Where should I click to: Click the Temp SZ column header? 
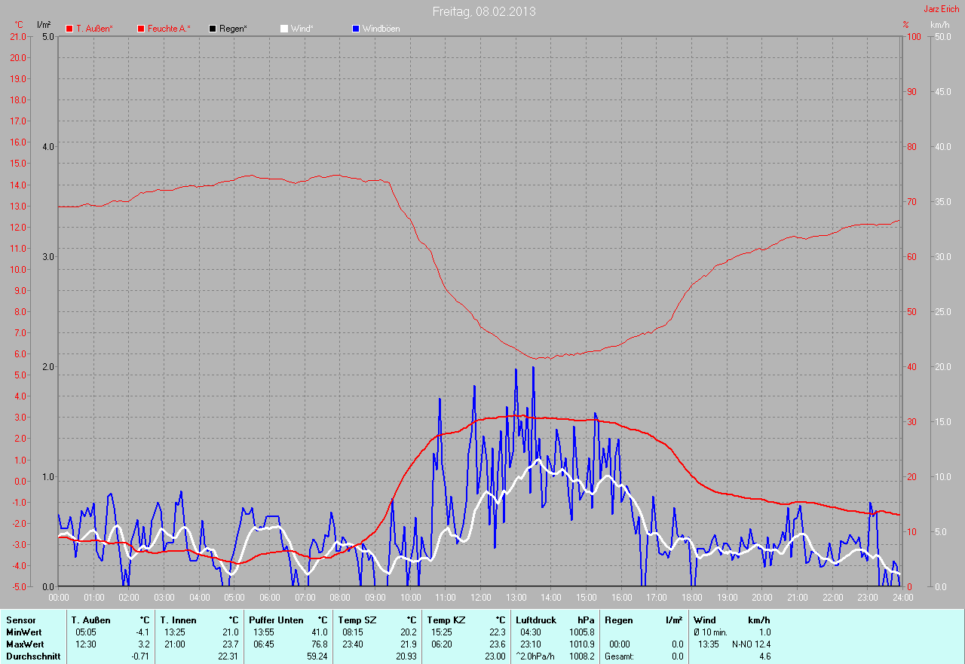click(357, 620)
